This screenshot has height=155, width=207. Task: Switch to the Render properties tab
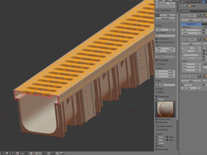tap(187, 2)
